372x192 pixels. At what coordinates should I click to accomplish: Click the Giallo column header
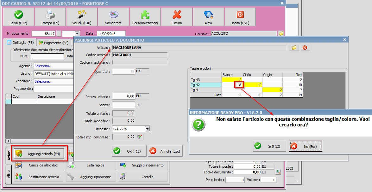[252, 75]
